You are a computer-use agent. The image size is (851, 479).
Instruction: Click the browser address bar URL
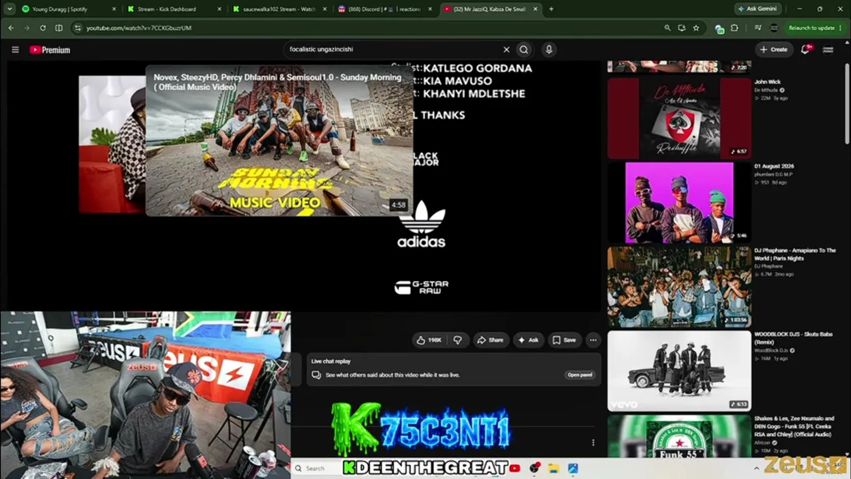coord(139,28)
